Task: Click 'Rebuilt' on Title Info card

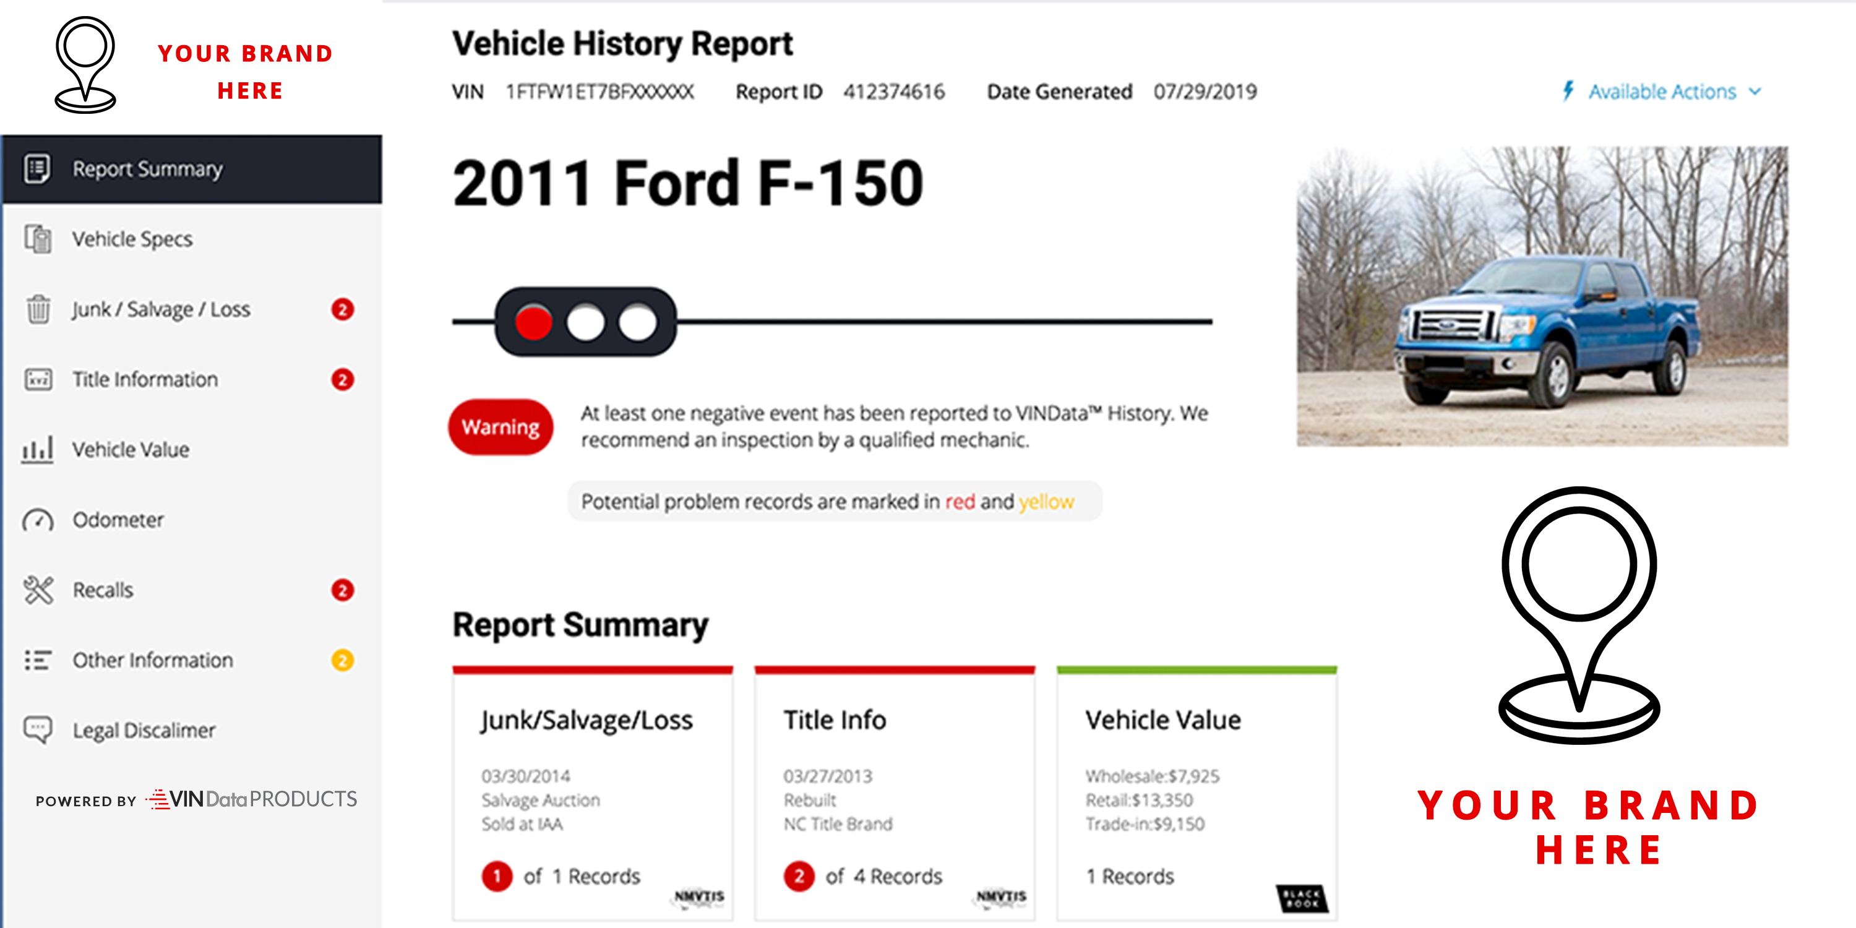Action: pos(809,800)
